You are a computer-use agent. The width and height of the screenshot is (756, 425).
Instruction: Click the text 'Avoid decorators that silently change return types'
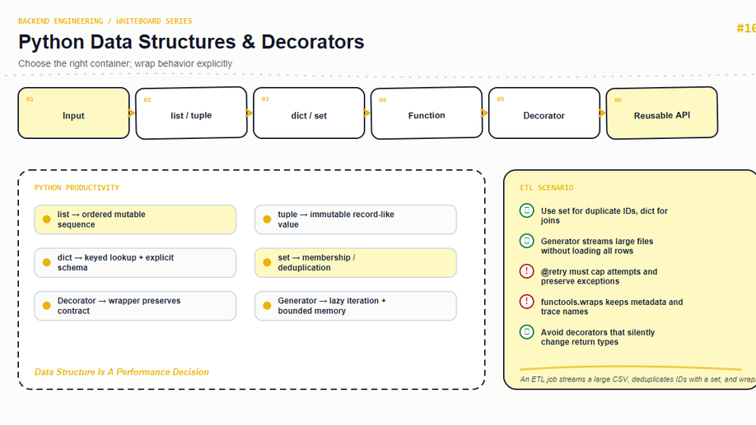598,337
